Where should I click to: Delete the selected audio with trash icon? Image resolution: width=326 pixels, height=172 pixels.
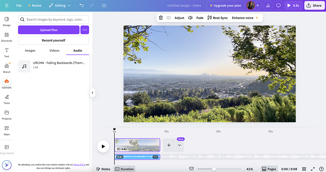coord(161,18)
